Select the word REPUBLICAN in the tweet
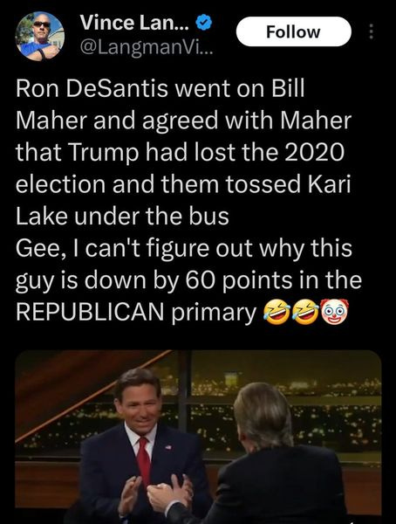396x524 pixels. click(x=90, y=312)
